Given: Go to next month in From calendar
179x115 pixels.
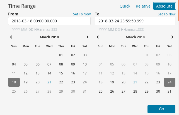Looking at the screenshot, I should tap(87, 37).
